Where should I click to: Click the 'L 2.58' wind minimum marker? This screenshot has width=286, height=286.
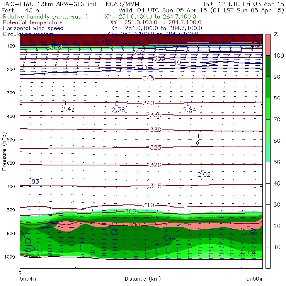[x=118, y=107]
